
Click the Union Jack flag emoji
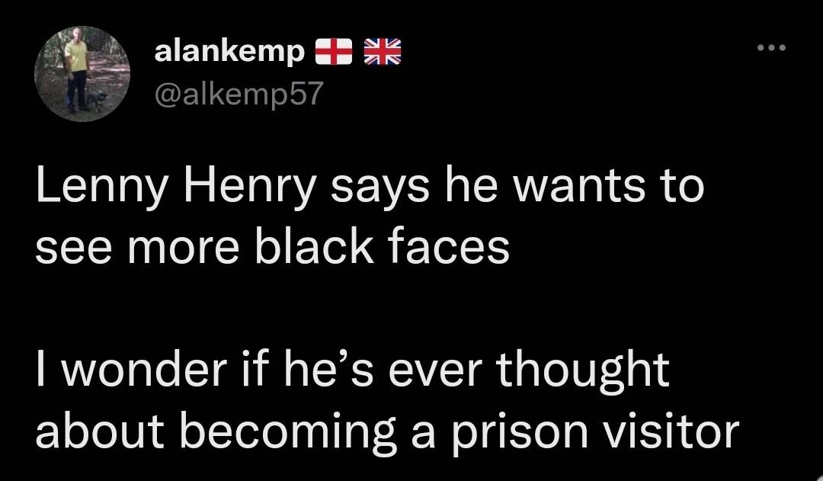pos(382,52)
